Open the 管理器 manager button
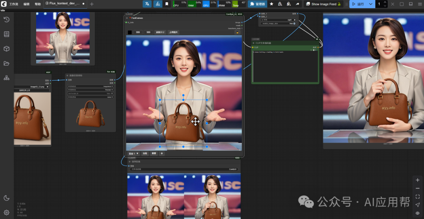Image resolution: width=424 pixels, height=219 pixels. point(258,4)
